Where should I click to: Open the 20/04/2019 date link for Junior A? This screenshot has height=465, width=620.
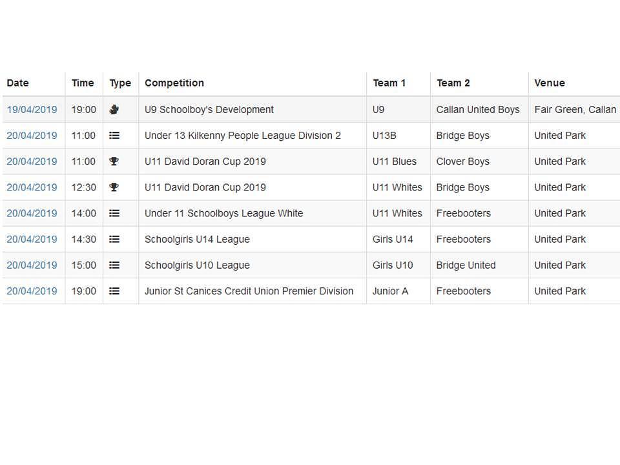[32, 291]
